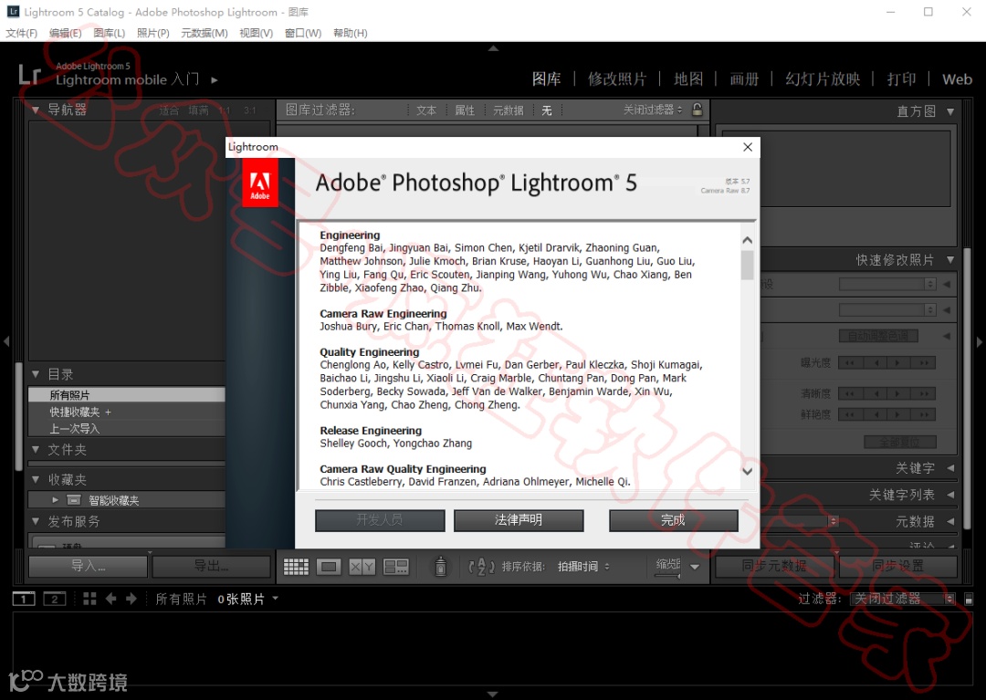
Task: Switch to 地图 module
Action: pos(688,79)
